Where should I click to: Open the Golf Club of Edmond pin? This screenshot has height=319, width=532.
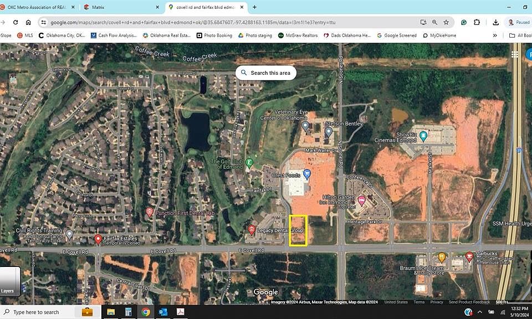point(249,163)
